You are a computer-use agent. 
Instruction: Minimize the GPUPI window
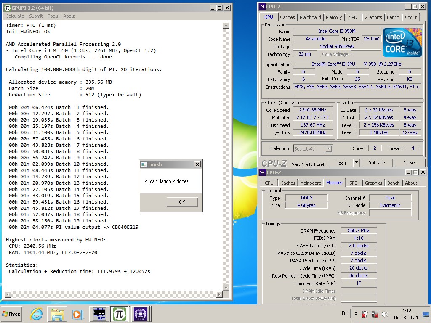tap(212, 8)
